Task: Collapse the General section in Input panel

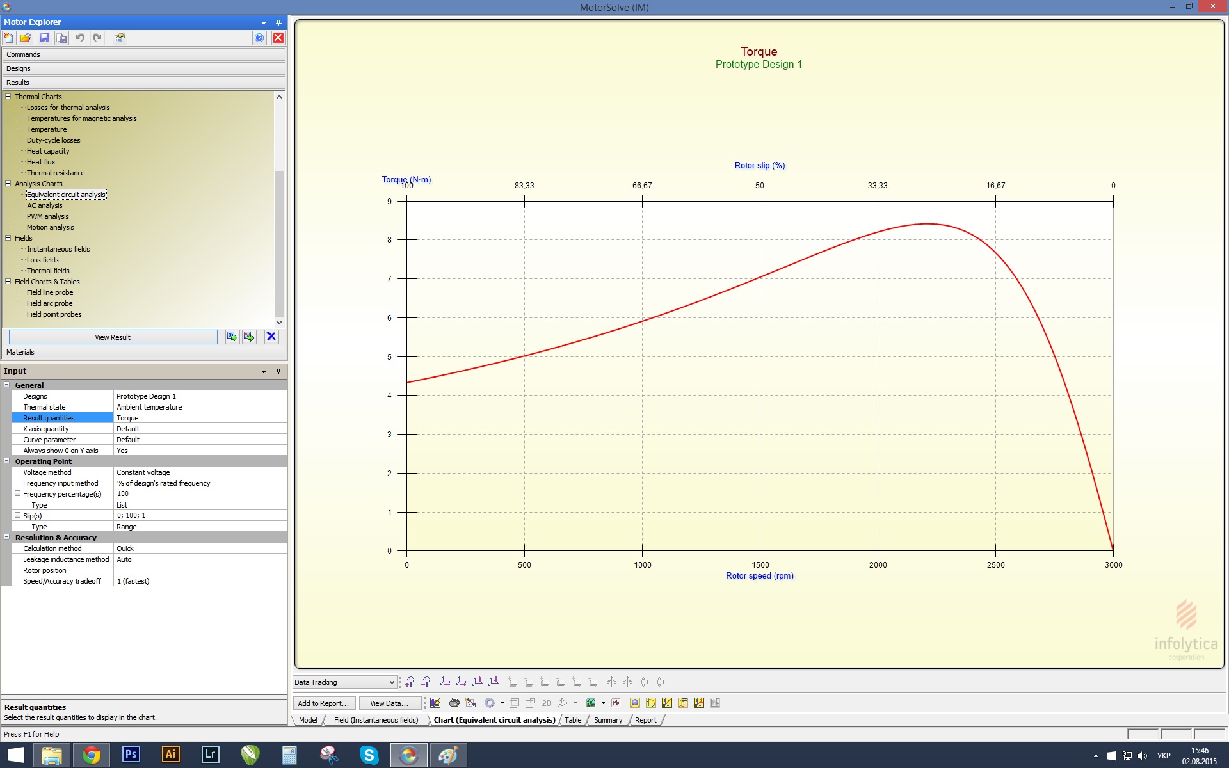Action: pyautogui.click(x=7, y=385)
